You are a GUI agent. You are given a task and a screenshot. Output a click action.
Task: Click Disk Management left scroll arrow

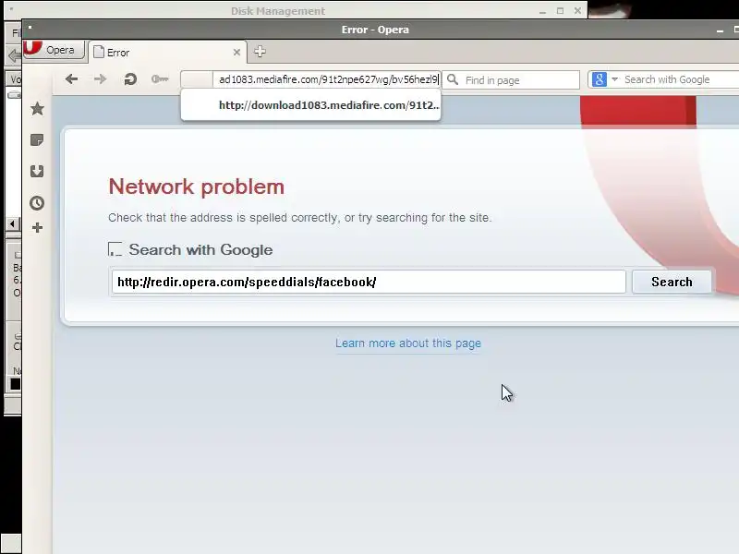[x=12, y=223]
